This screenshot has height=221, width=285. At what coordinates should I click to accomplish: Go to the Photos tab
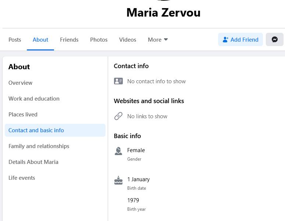[x=99, y=39]
